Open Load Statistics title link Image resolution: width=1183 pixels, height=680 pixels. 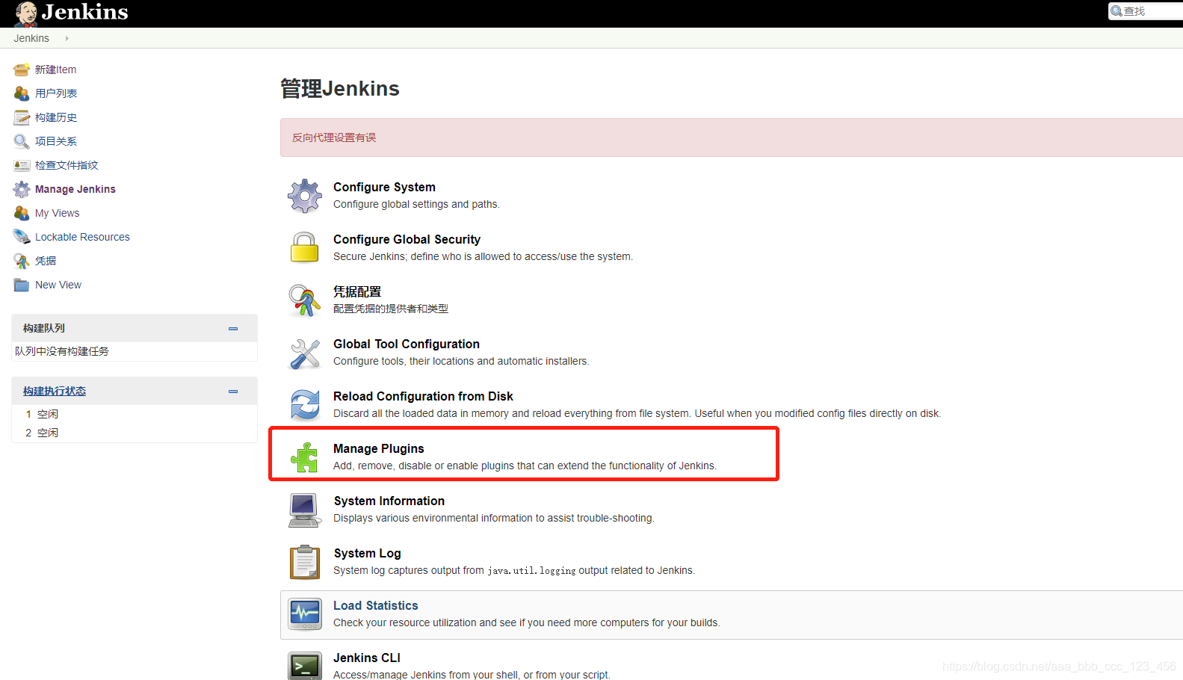[376, 605]
